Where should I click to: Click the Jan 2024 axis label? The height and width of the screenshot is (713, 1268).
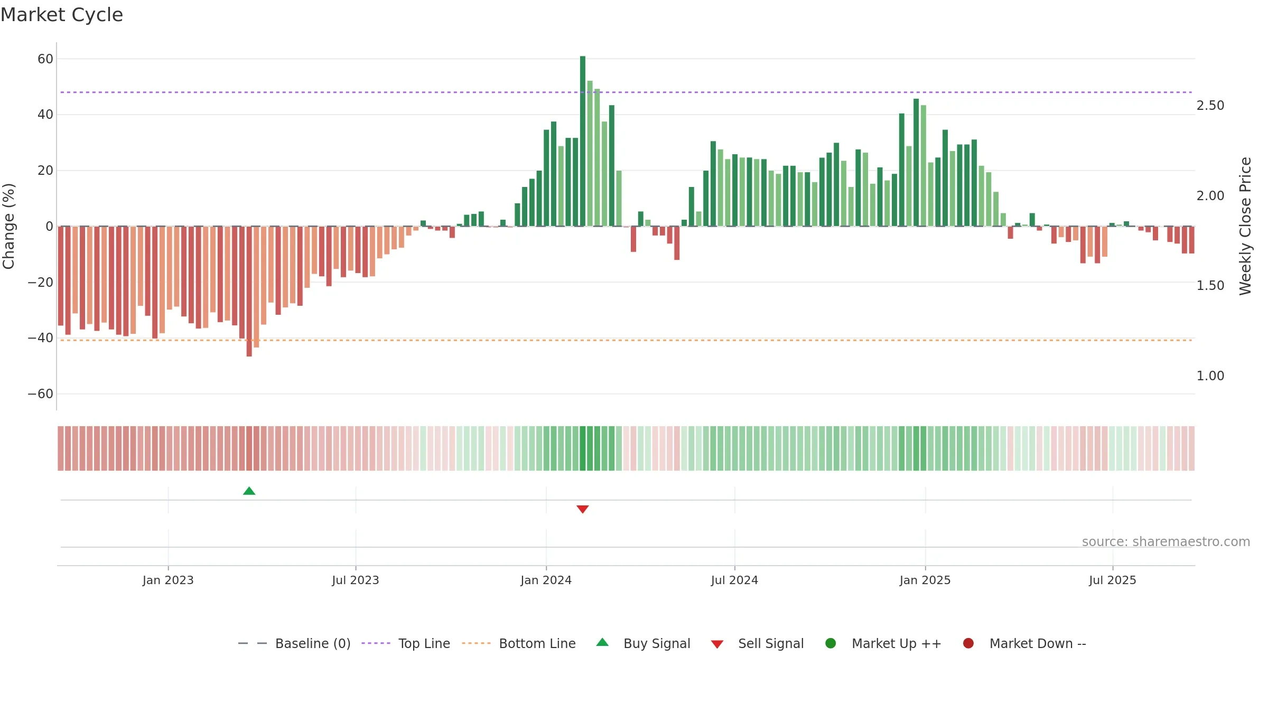(x=546, y=580)
